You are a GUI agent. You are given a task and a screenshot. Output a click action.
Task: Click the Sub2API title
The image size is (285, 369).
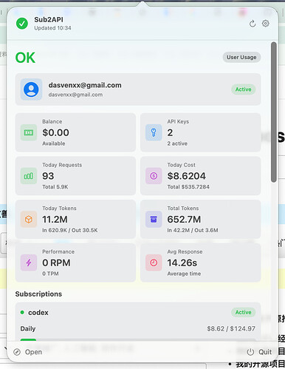[x=49, y=19]
